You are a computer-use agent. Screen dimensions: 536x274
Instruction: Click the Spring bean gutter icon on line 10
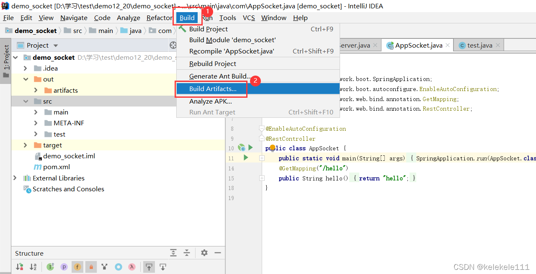[241, 147]
